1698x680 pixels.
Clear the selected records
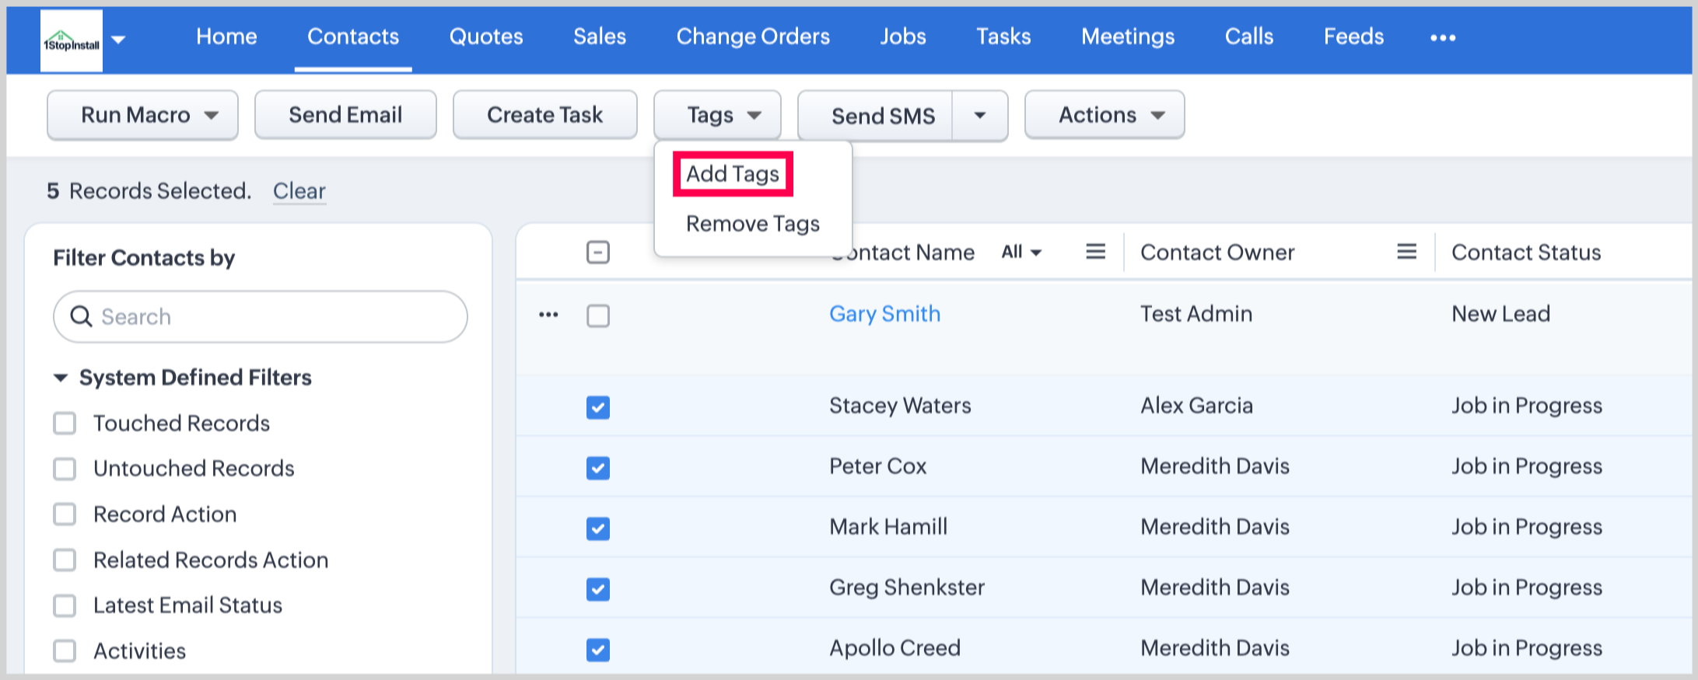pyautogui.click(x=299, y=191)
